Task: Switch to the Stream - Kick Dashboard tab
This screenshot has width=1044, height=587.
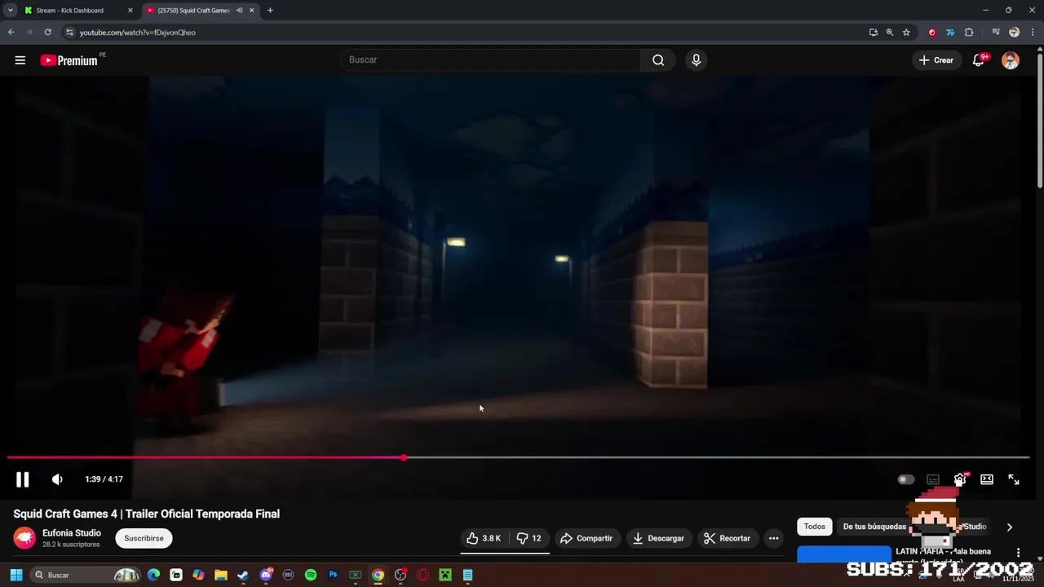Action: (78, 11)
